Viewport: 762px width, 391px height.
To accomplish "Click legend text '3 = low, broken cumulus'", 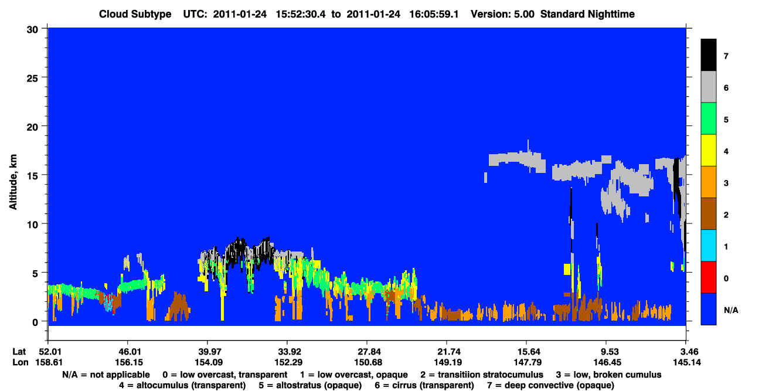I will point(608,375).
